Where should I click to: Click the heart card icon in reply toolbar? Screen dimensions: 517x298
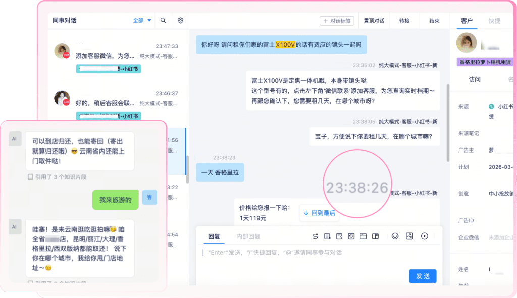351,236
